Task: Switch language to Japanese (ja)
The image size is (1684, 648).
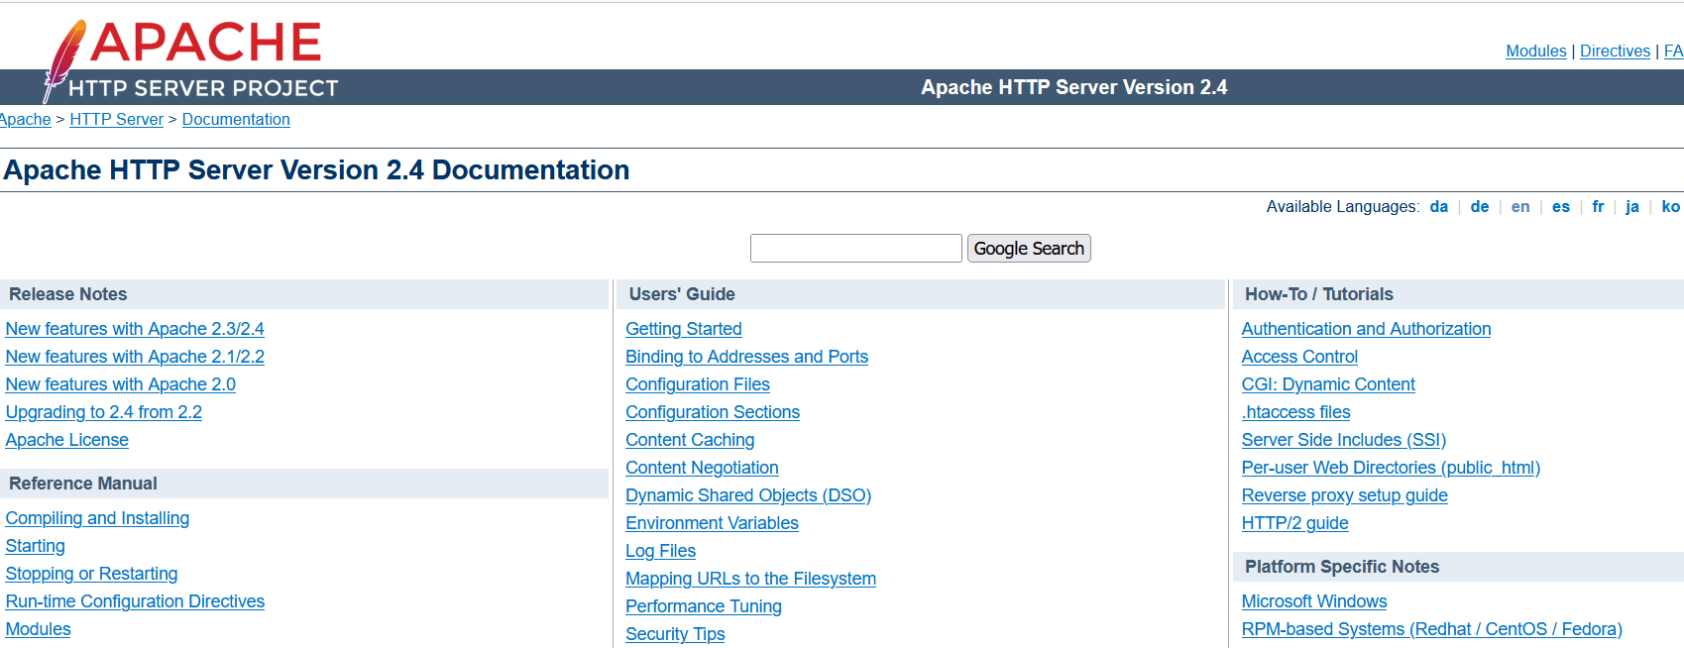Action: pyautogui.click(x=1632, y=206)
